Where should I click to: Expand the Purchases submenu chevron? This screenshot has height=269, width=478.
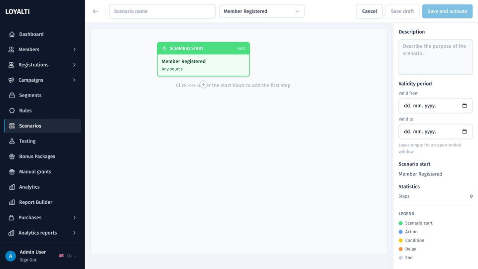(x=74, y=218)
